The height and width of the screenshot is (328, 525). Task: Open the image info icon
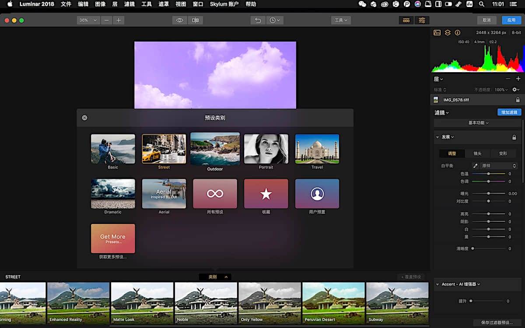(457, 32)
